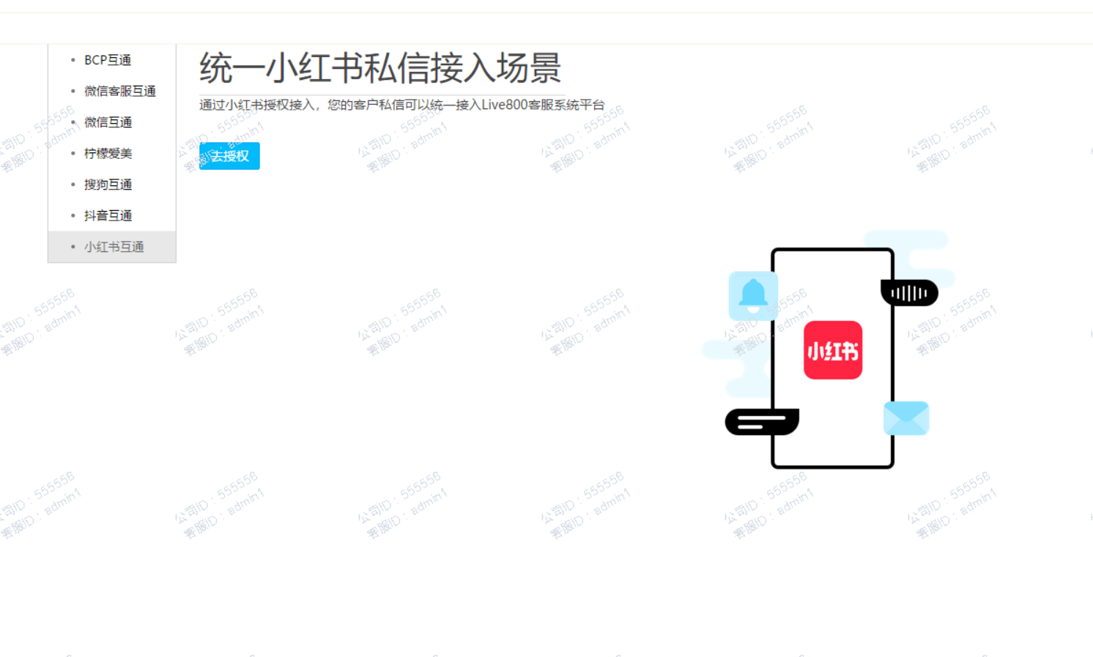Viewport: 1093px width, 657px height.
Task: Open the 搜狗互通 sidebar entry
Action: pos(108,185)
